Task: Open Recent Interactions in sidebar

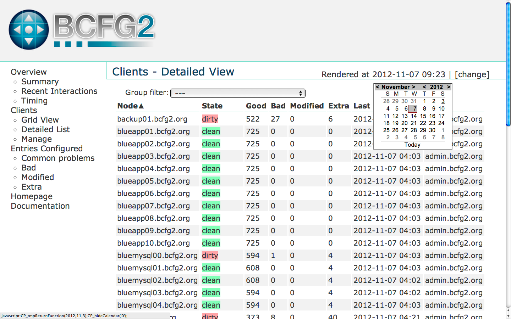Action: [x=59, y=91]
